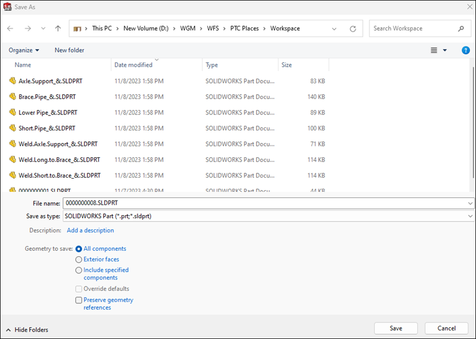476x339 pixels.
Task: Select the Brace.Pipe_&.SLDPRT part icon
Action: [x=12, y=97]
